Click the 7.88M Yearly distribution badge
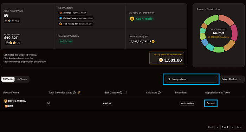 coord(141,19)
